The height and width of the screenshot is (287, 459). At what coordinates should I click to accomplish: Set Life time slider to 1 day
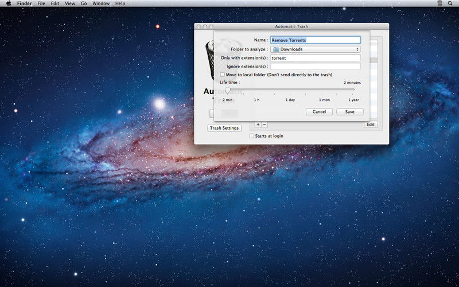pos(290,90)
